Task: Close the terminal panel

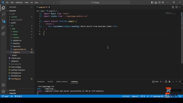Action: click(180, 82)
